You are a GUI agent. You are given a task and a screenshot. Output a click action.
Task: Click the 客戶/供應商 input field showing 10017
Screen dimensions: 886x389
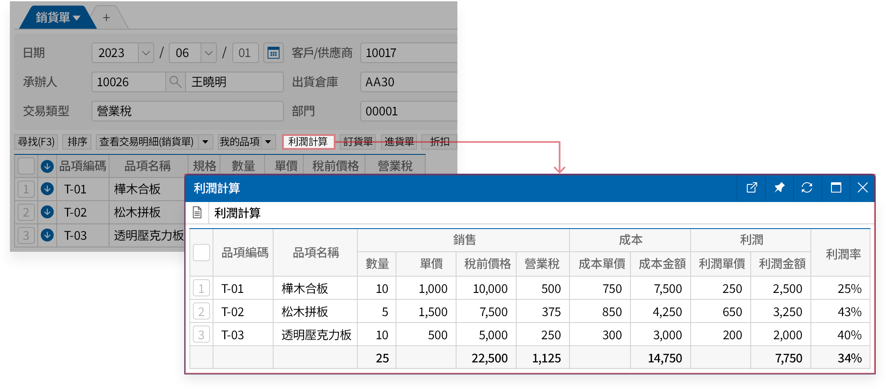tap(408, 52)
